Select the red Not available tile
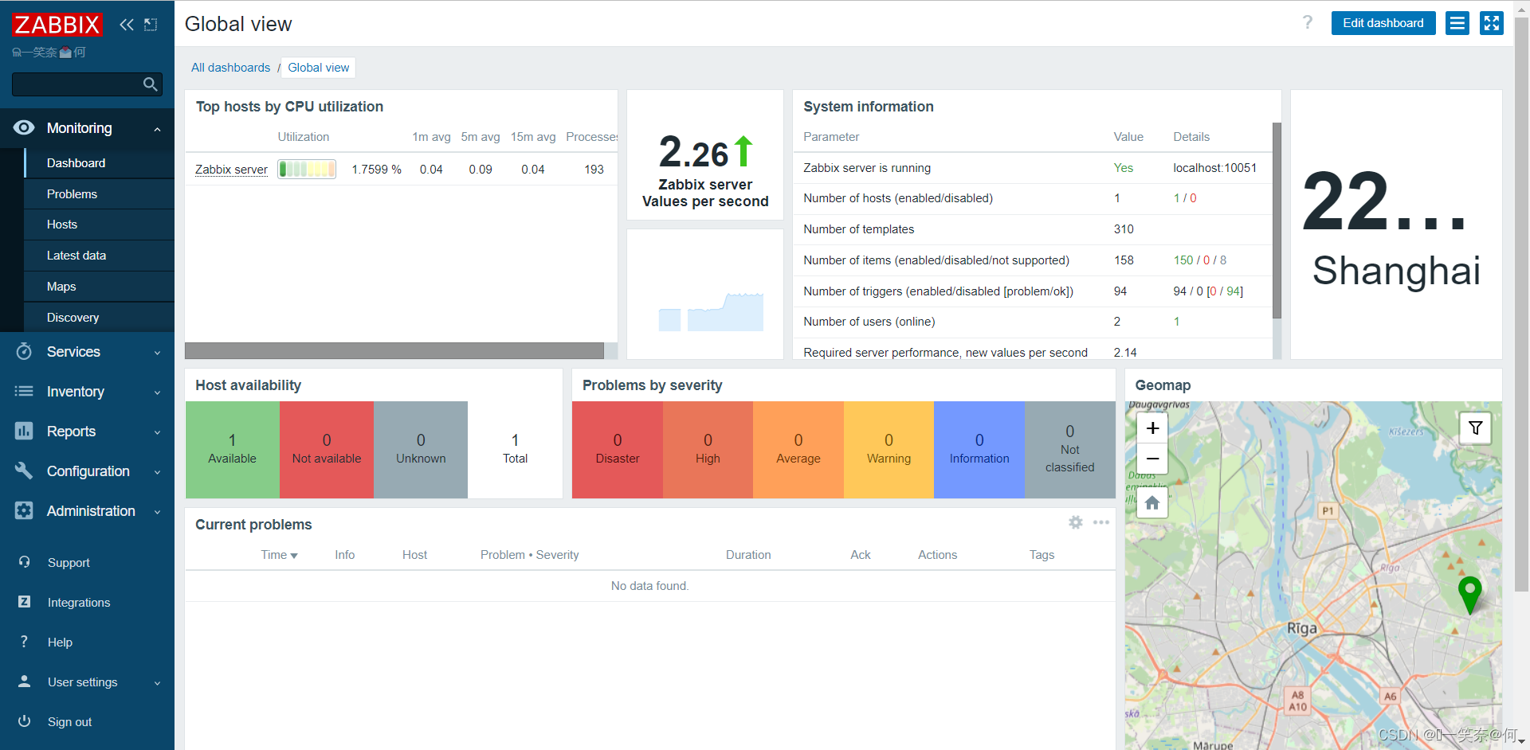The height and width of the screenshot is (750, 1530). 327,450
